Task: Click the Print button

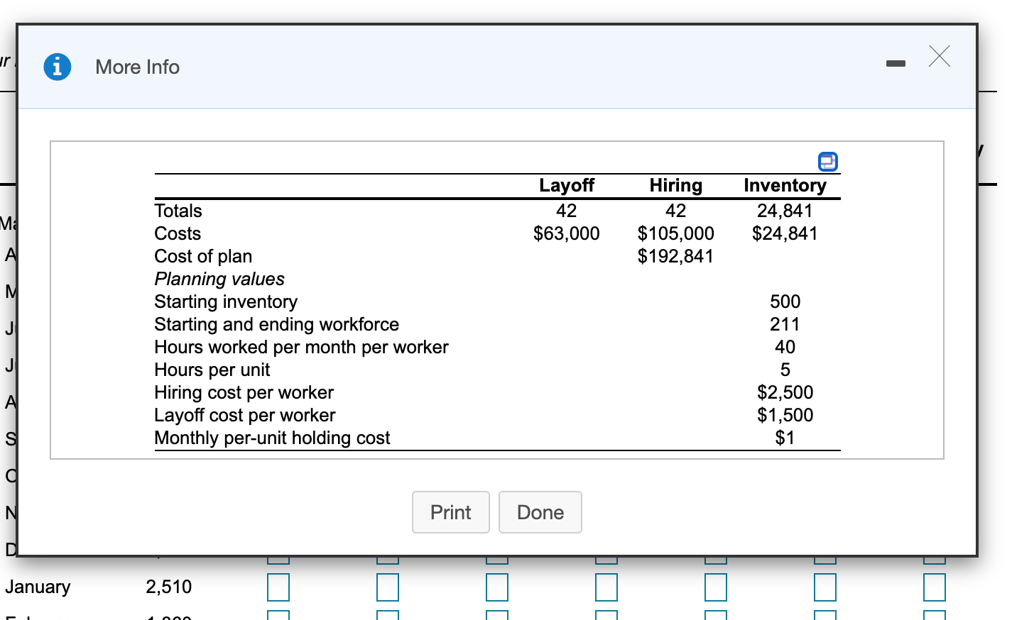Action: point(450,512)
